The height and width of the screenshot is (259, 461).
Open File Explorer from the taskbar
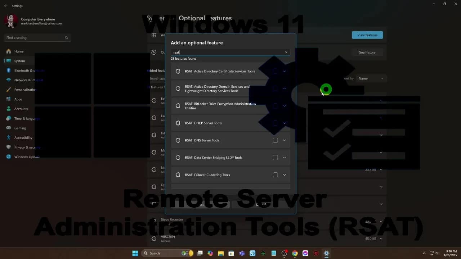click(x=220, y=253)
